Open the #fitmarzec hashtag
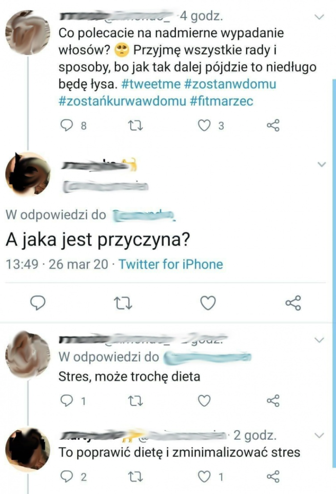Image resolution: width=336 pixels, height=494 pixels. 222,101
